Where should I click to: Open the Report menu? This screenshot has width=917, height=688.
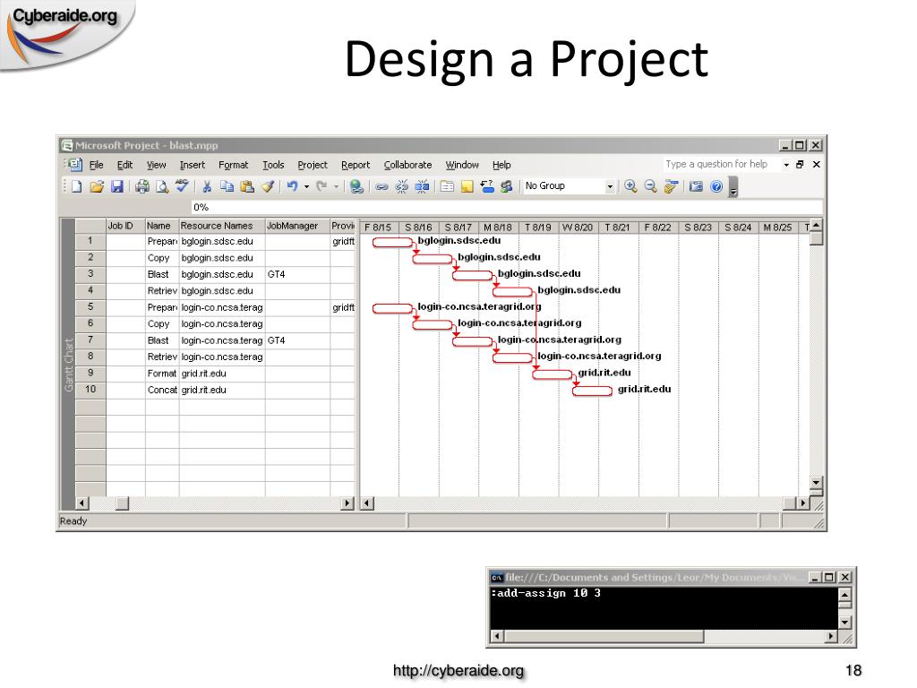click(356, 165)
